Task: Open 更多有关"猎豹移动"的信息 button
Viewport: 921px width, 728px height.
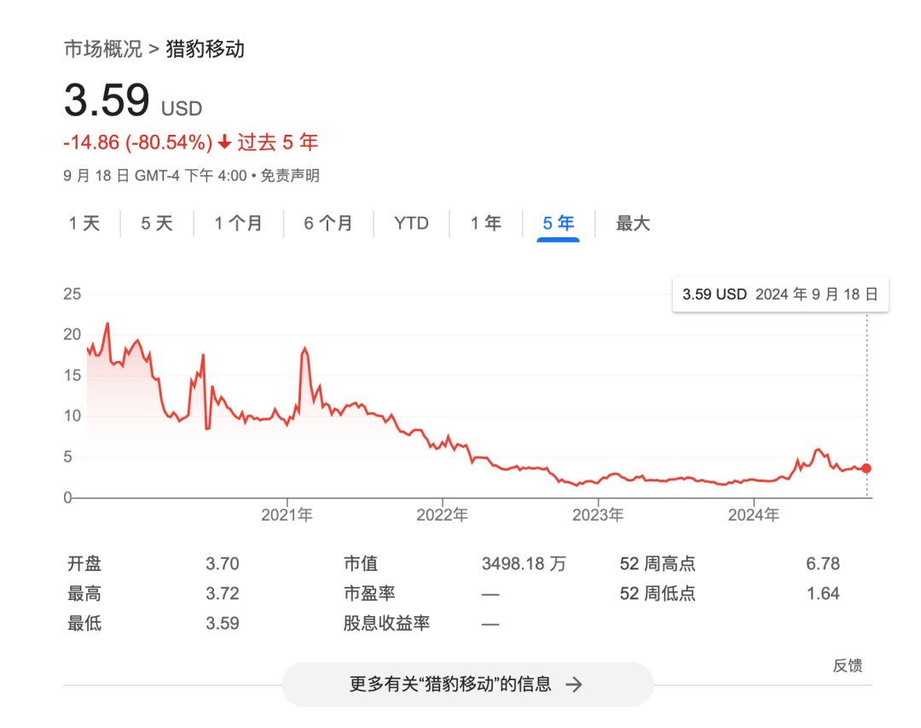Action: pyautogui.click(x=467, y=684)
